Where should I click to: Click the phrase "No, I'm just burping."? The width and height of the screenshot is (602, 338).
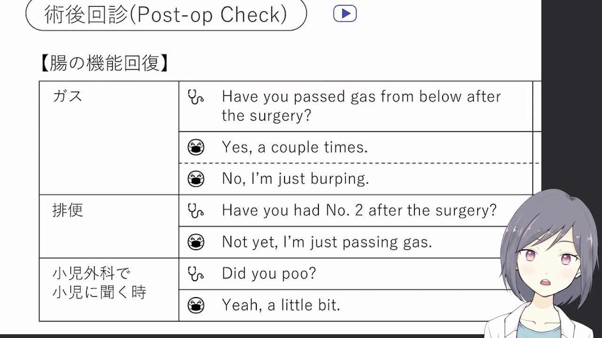(295, 179)
